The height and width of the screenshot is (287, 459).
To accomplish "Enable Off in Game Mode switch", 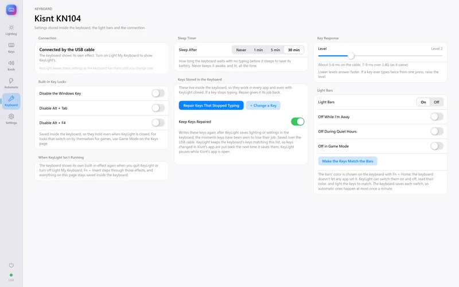I will pos(437,146).
